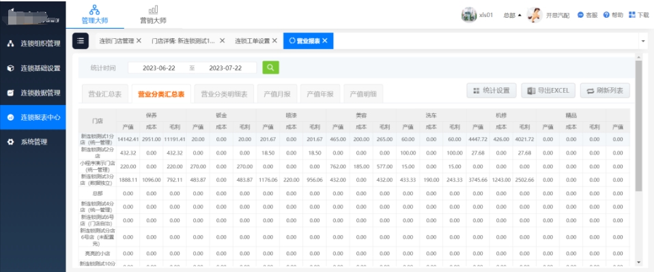Close the 连锁门店管理 tab
The width and height of the screenshot is (654, 272).
tap(139, 40)
